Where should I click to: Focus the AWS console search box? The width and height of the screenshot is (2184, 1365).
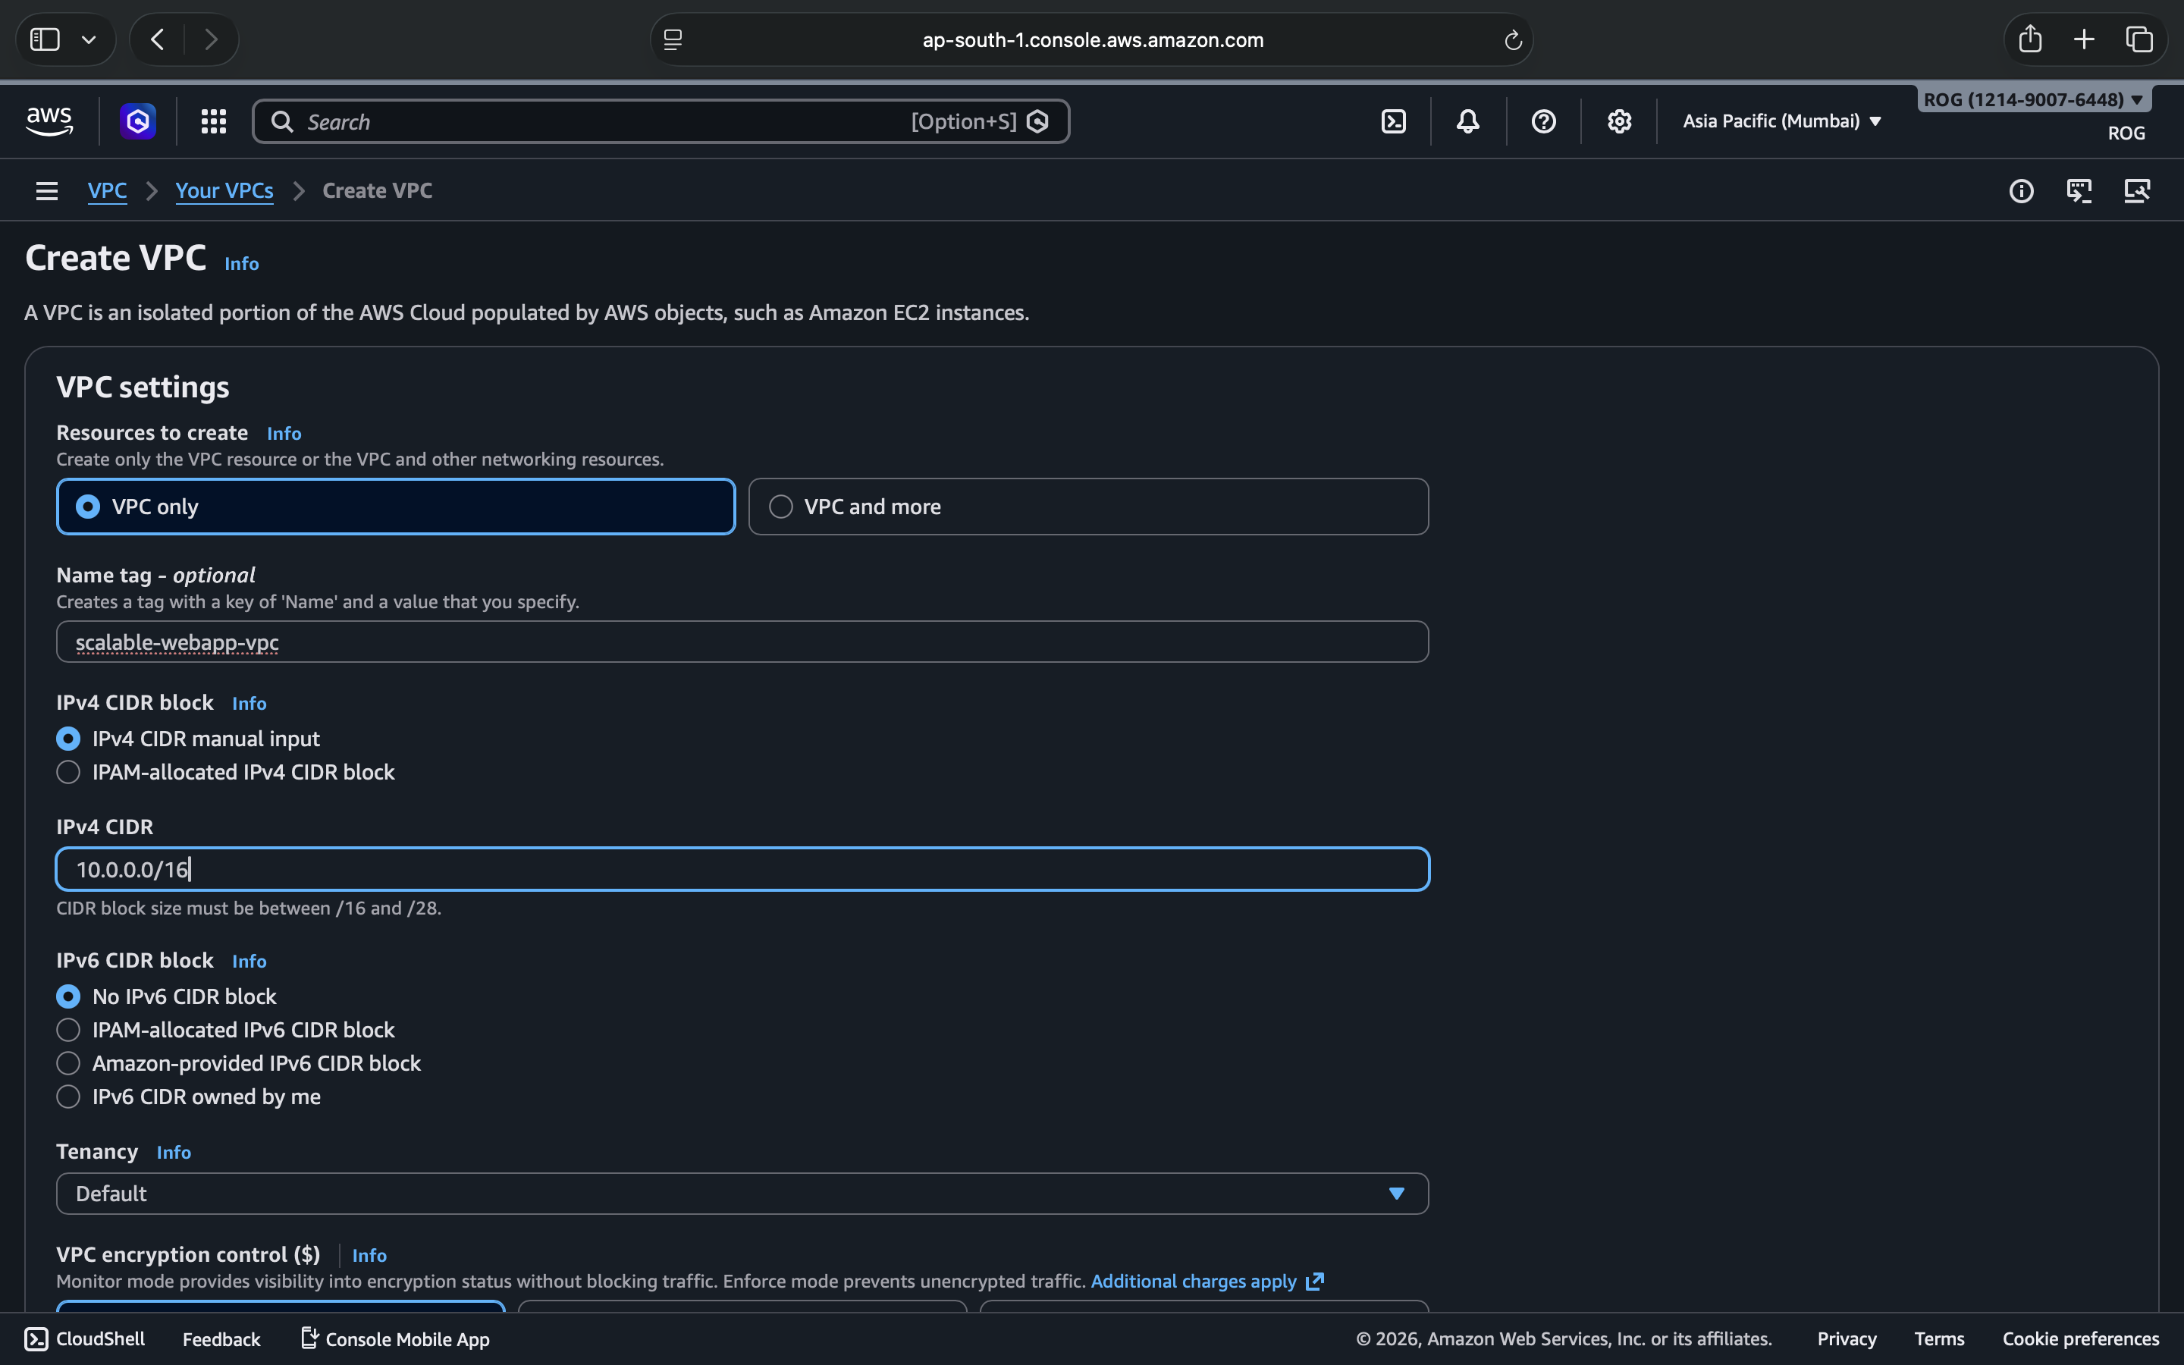595,122
